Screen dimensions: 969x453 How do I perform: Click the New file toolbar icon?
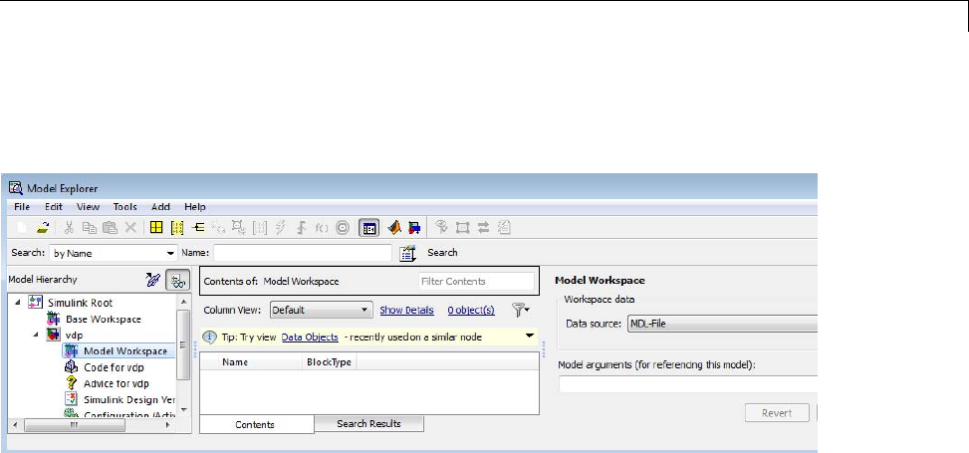tap(22, 228)
